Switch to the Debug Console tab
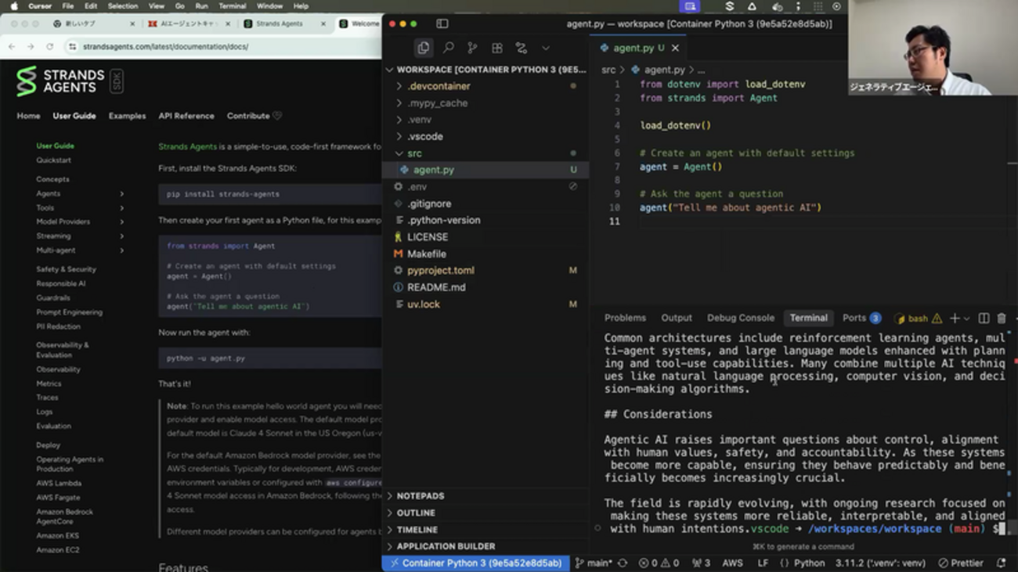This screenshot has width=1018, height=572. coord(740,318)
